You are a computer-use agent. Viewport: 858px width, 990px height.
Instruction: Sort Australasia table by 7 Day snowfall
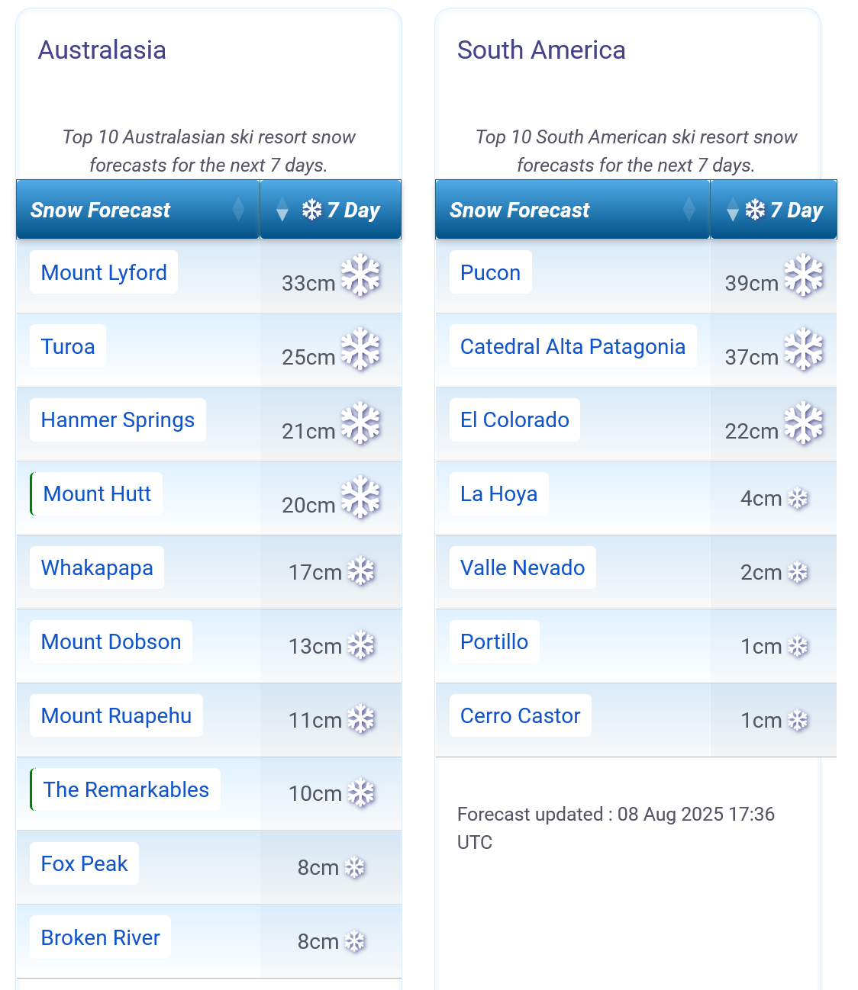click(331, 210)
